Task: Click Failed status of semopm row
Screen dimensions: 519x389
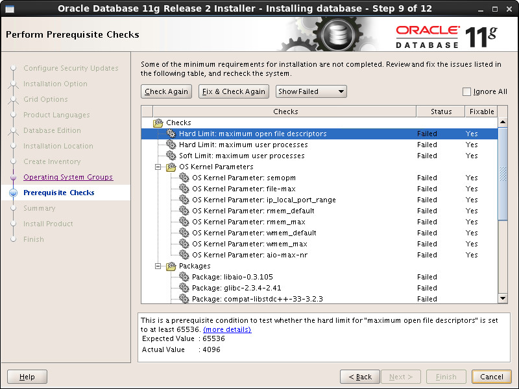Action: (x=427, y=178)
